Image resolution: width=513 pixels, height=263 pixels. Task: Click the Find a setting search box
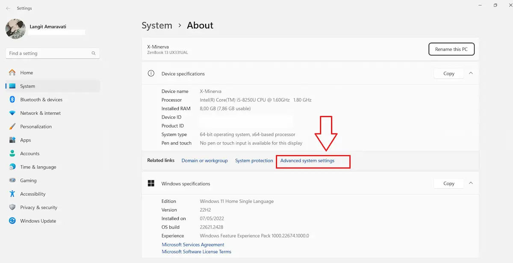click(53, 53)
